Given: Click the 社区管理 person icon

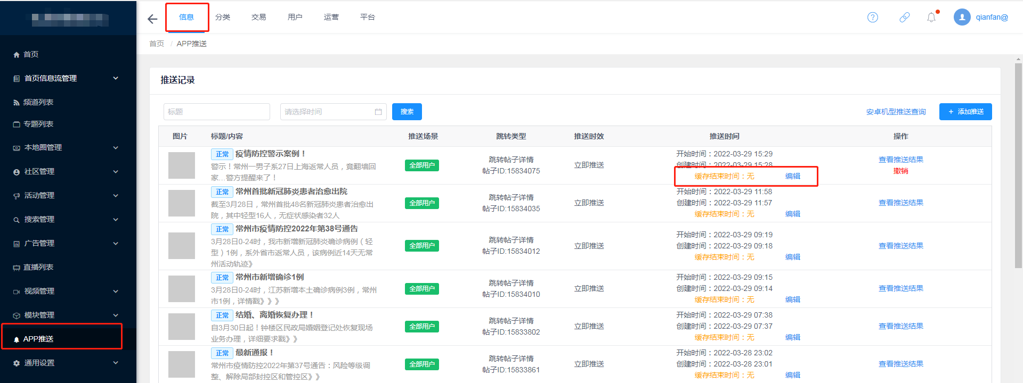Looking at the screenshot, I should click(x=17, y=172).
